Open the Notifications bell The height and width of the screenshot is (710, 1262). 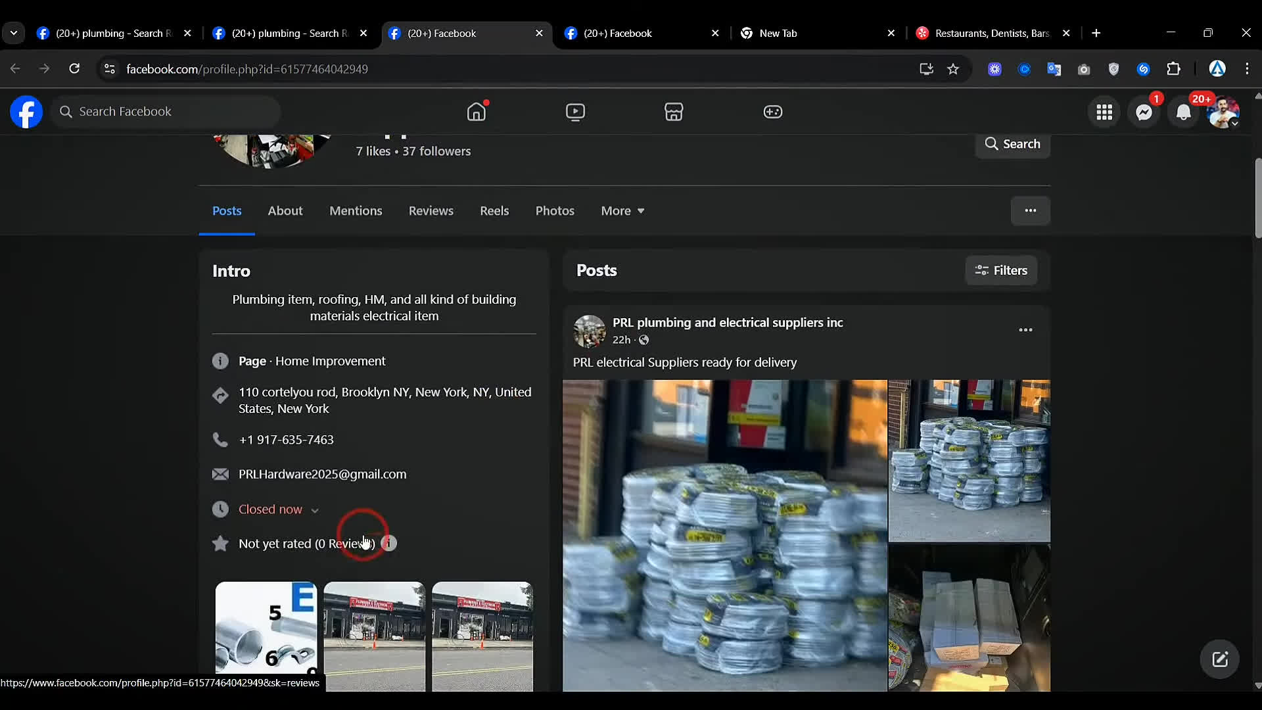[1183, 112]
